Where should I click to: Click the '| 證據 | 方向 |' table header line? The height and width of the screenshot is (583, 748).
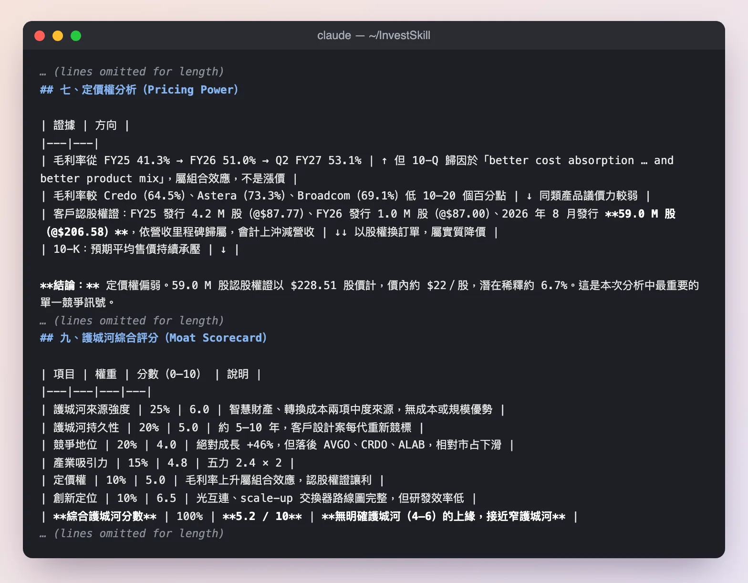point(85,125)
